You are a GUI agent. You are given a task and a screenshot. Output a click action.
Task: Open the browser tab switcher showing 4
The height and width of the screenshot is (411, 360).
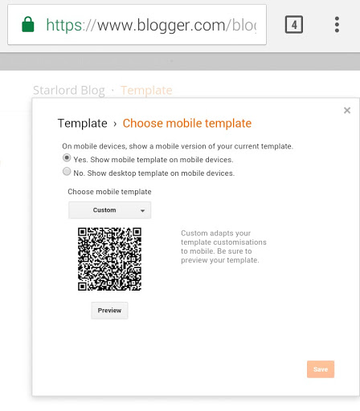pos(294,25)
